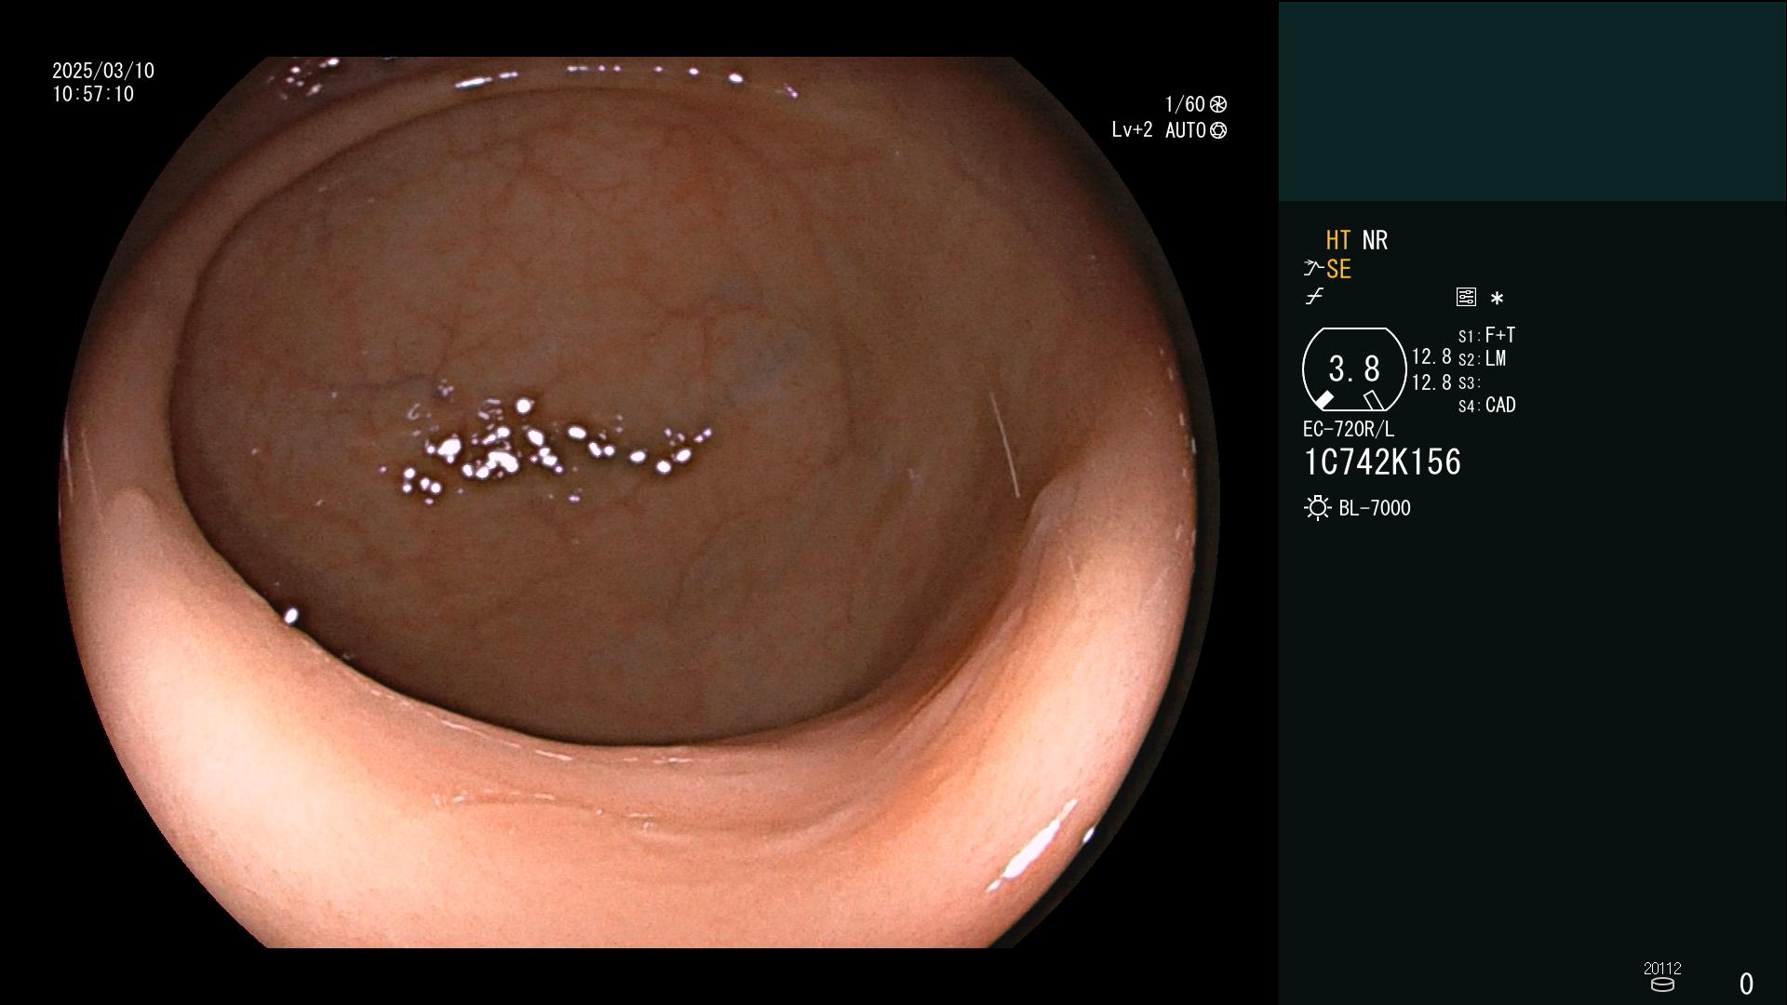Select the HT indicator

1338,240
